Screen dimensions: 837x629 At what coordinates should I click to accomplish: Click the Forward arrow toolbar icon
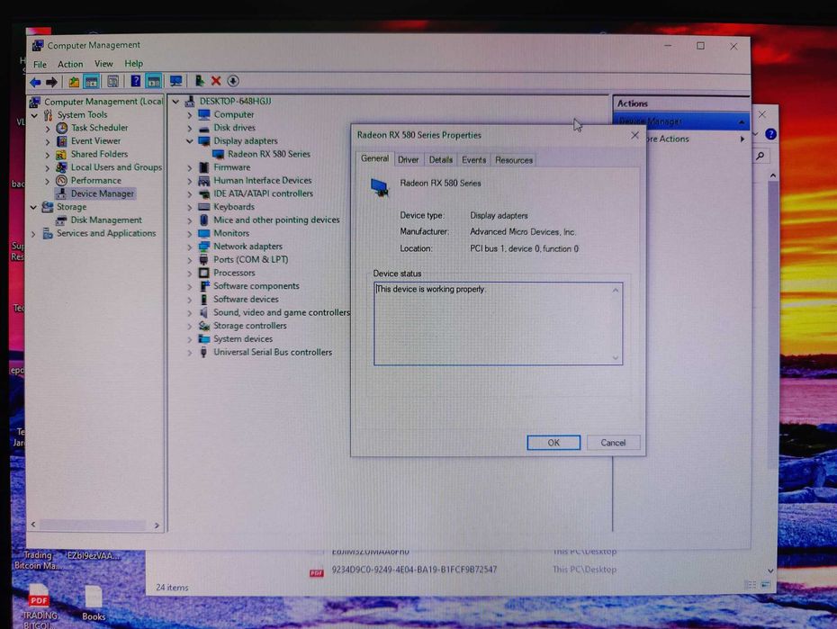point(51,82)
